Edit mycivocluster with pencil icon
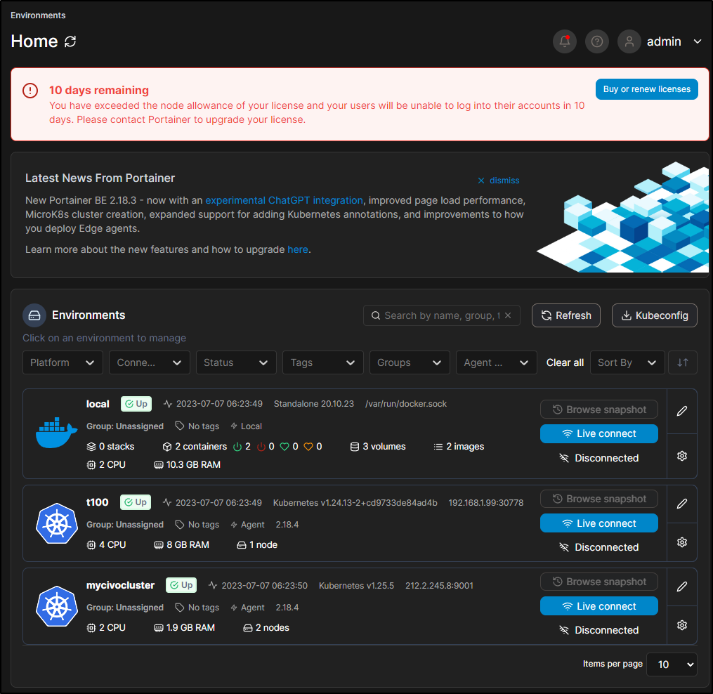The image size is (713, 694). (681, 587)
